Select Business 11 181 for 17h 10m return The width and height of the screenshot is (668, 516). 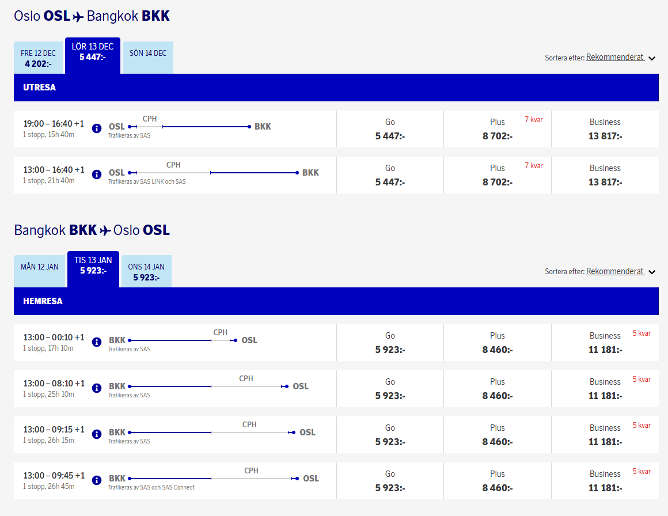605,343
